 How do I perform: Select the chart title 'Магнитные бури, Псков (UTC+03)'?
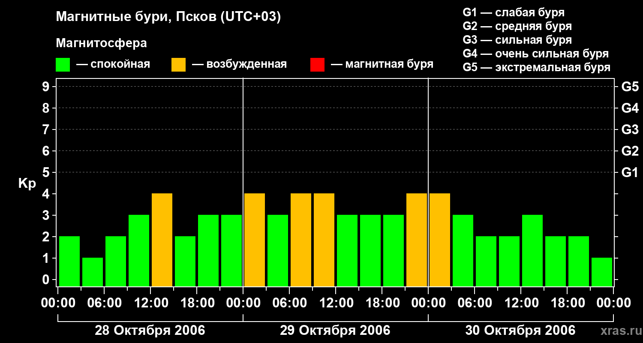(x=168, y=17)
